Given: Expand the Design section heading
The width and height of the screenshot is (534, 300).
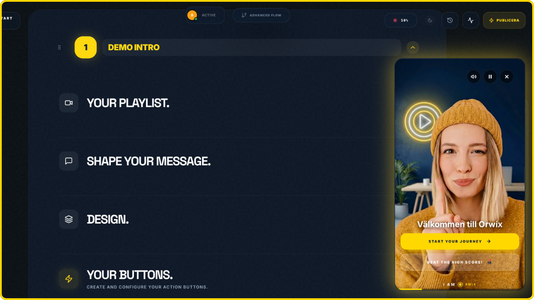Looking at the screenshot, I should pyautogui.click(x=108, y=220).
